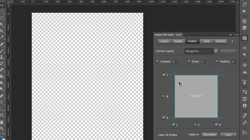Select the Dodge tool
Image resolution: width=250 pixels, height=140 pixels.
(2, 89)
